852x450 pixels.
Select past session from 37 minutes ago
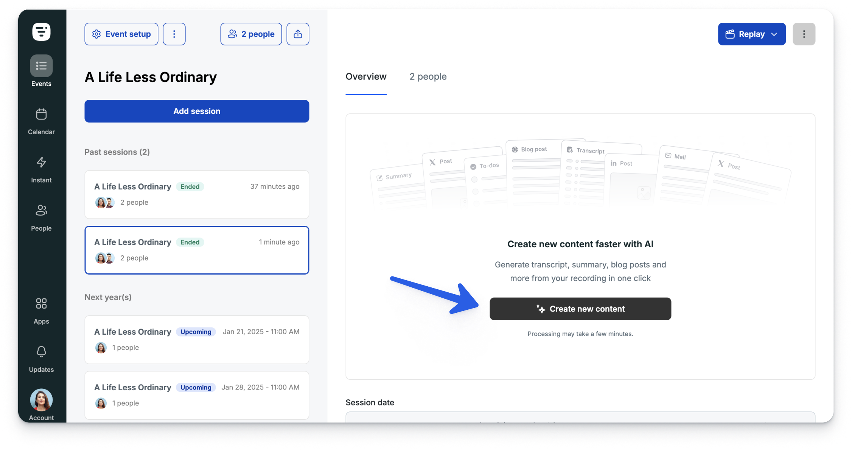coord(197,194)
